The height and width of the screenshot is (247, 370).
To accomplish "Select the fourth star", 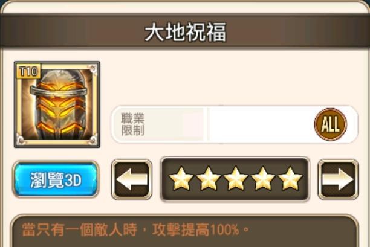I will point(262,179).
